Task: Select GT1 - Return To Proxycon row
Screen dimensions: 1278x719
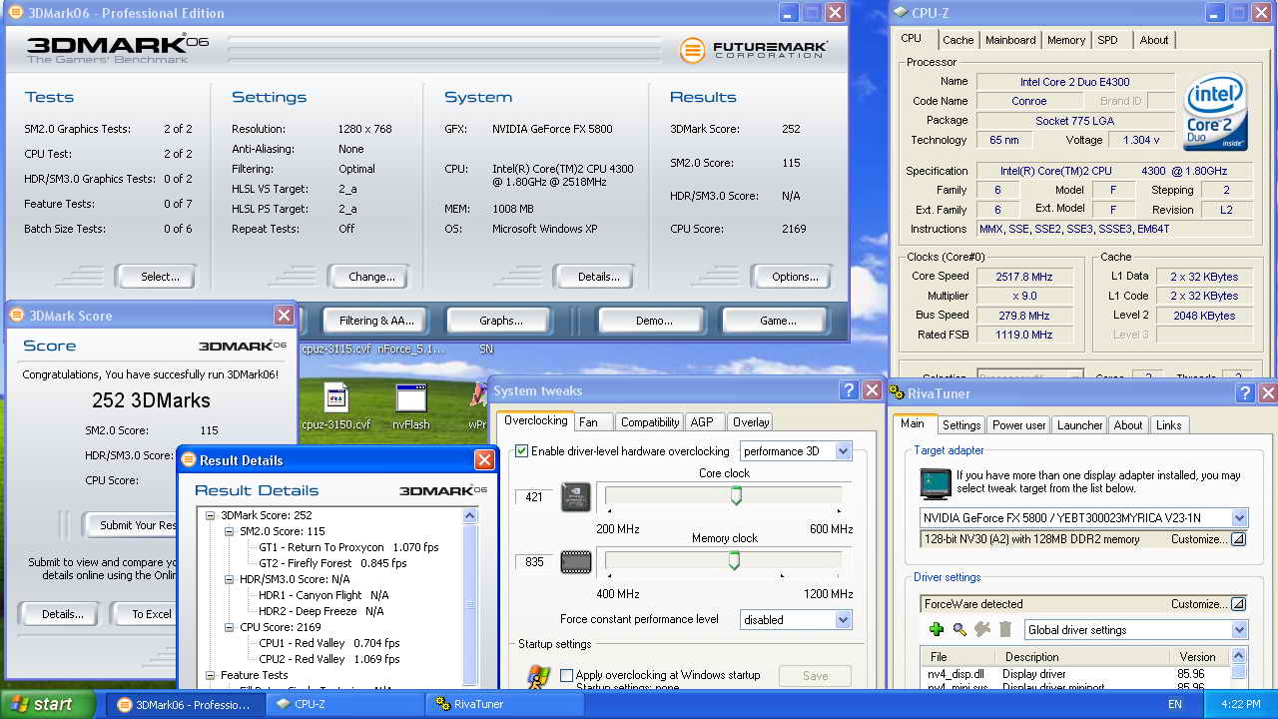Action: [x=348, y=547]
